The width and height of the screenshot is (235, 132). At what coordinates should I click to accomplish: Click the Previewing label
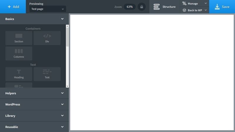[36, 4]
